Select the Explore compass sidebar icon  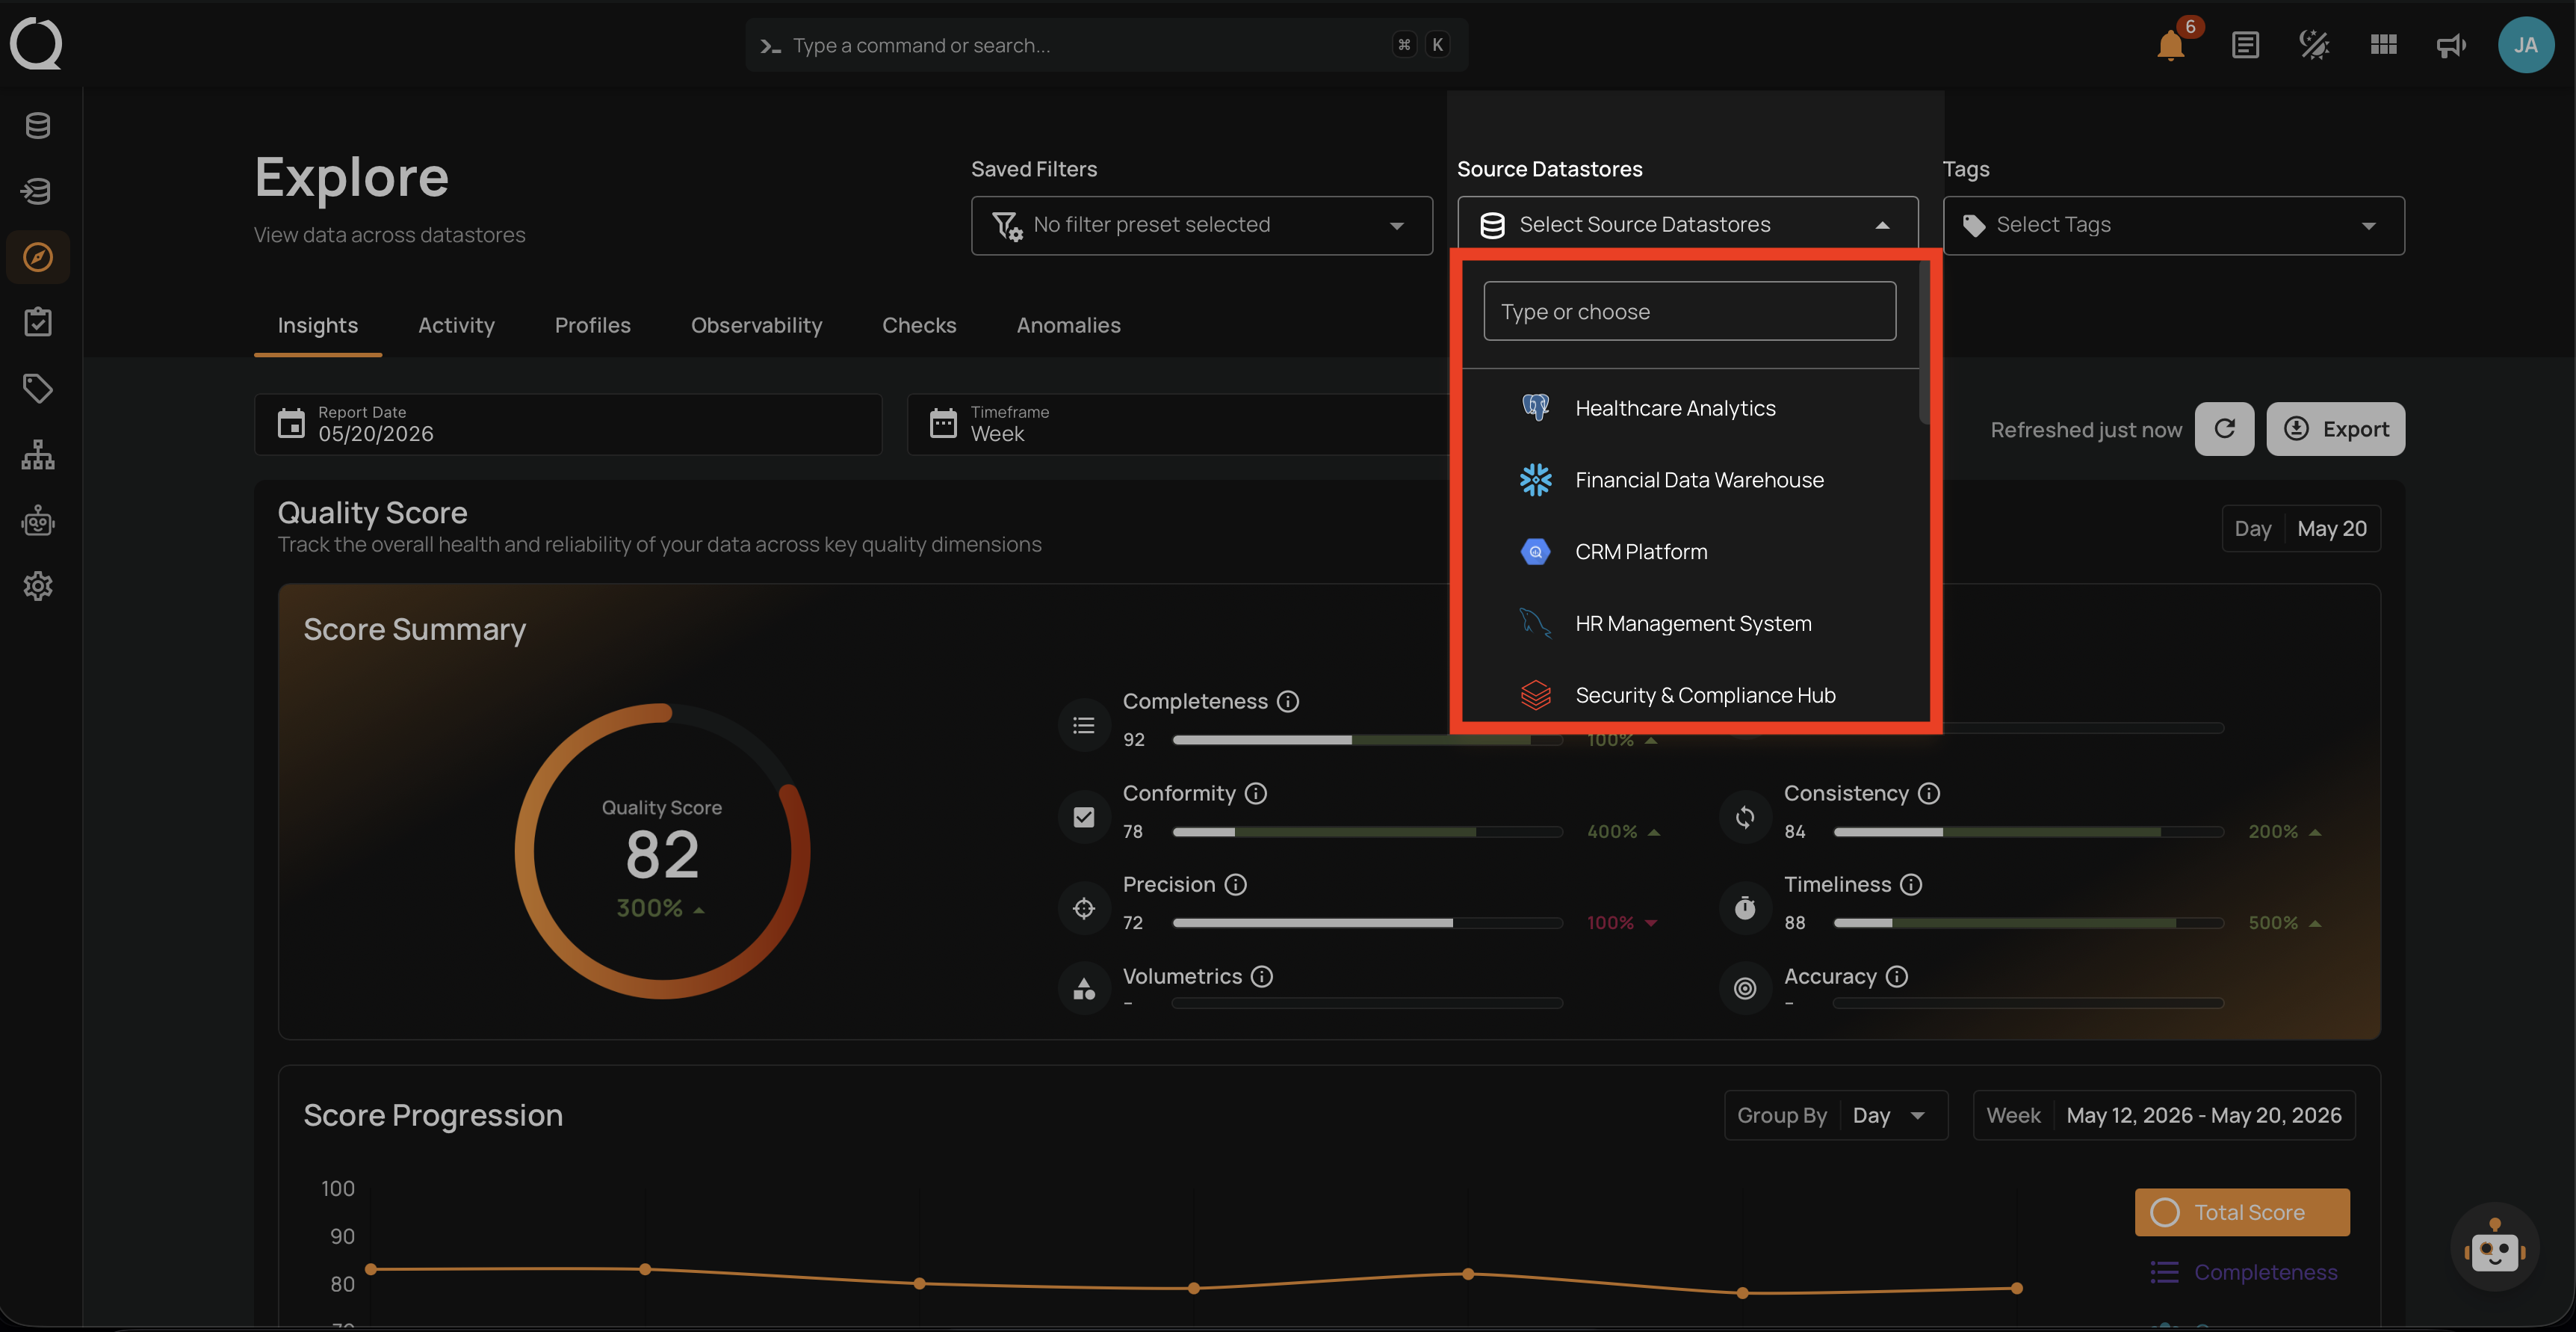(x=38, y=257)
